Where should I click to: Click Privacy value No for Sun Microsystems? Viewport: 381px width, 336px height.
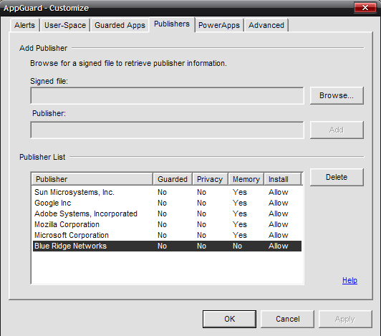click(201, 192)
